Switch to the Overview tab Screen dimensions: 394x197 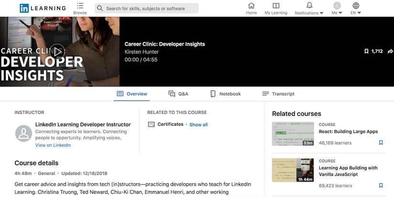[x=132, y=94]
